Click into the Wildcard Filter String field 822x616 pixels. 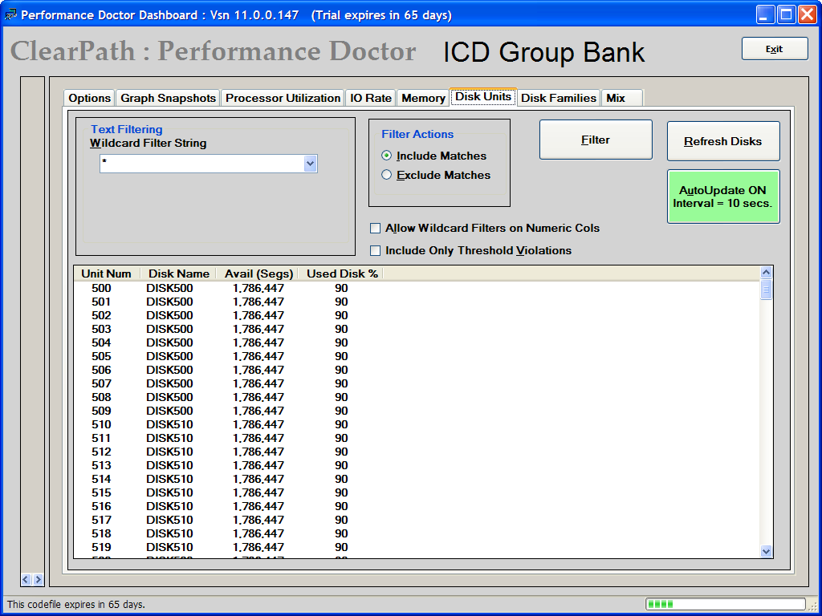pos(201,164)
